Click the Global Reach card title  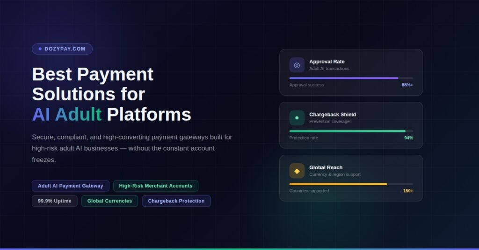(x=326, y=167)
